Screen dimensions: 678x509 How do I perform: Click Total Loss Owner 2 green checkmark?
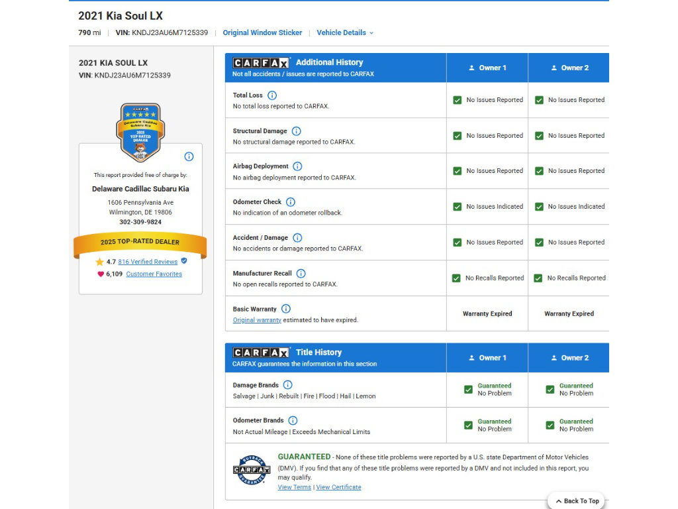coord(539,100)
